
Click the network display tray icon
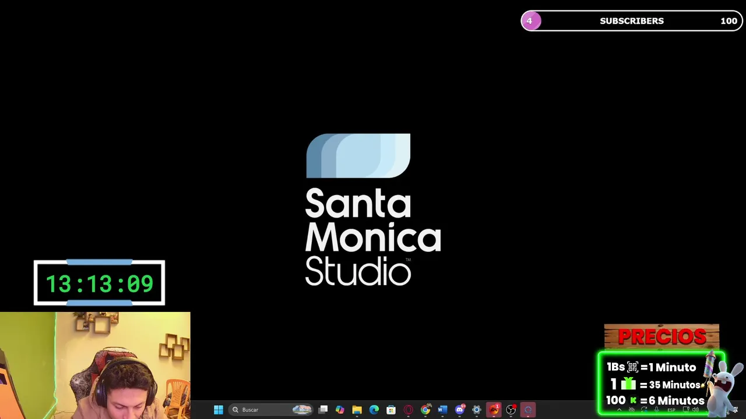[x=686, y=410]
